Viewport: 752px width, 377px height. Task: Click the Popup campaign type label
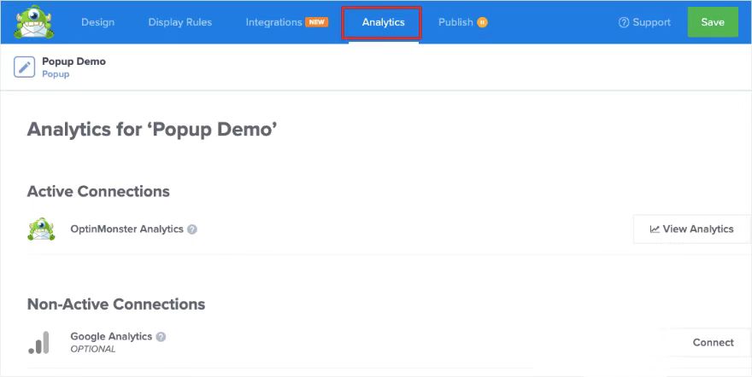coord(56,74)
